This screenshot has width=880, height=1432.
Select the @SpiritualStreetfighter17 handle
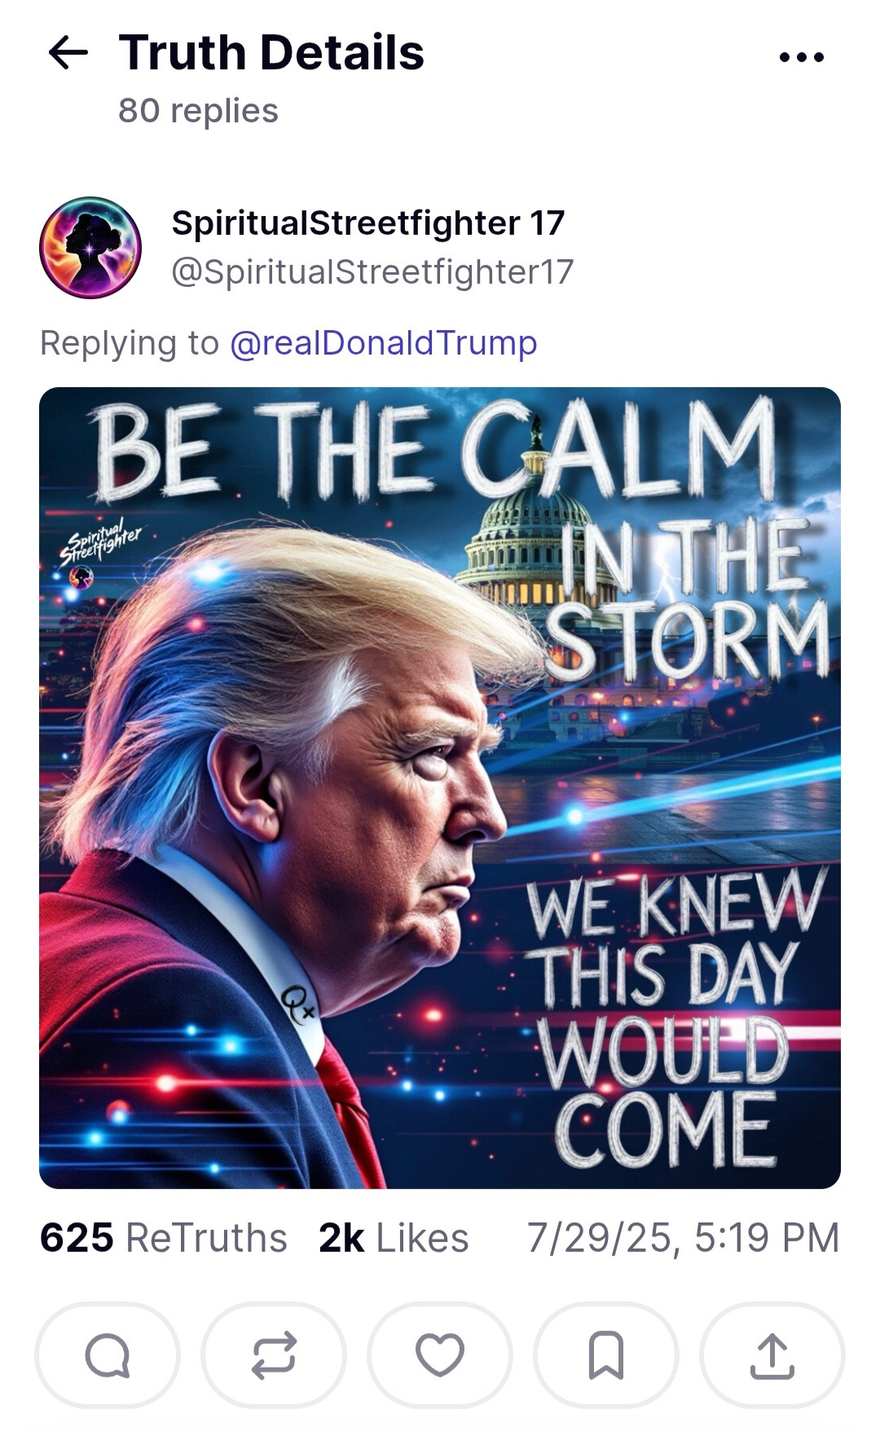tap(372, 272)
